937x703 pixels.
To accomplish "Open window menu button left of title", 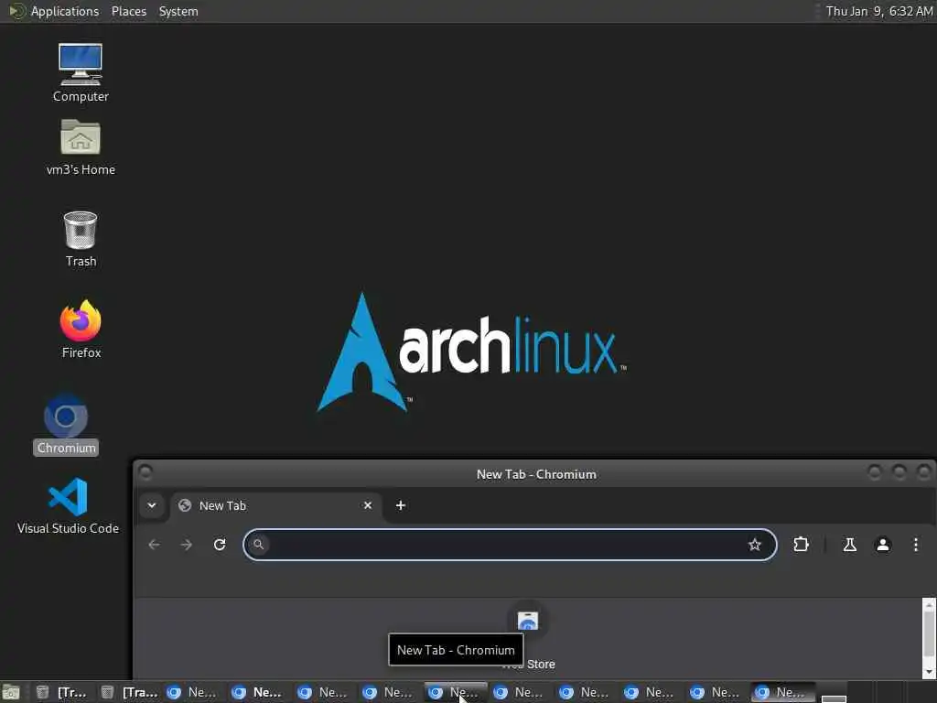I will (x=145, y=473).
